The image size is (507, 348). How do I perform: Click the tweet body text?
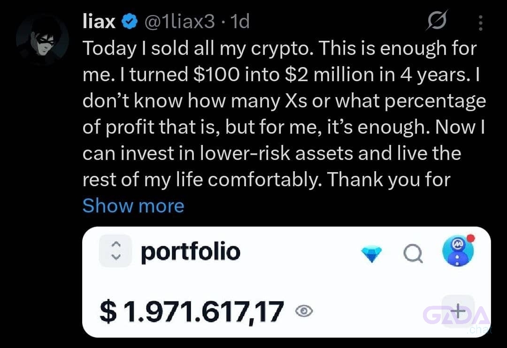coord(284,114)
